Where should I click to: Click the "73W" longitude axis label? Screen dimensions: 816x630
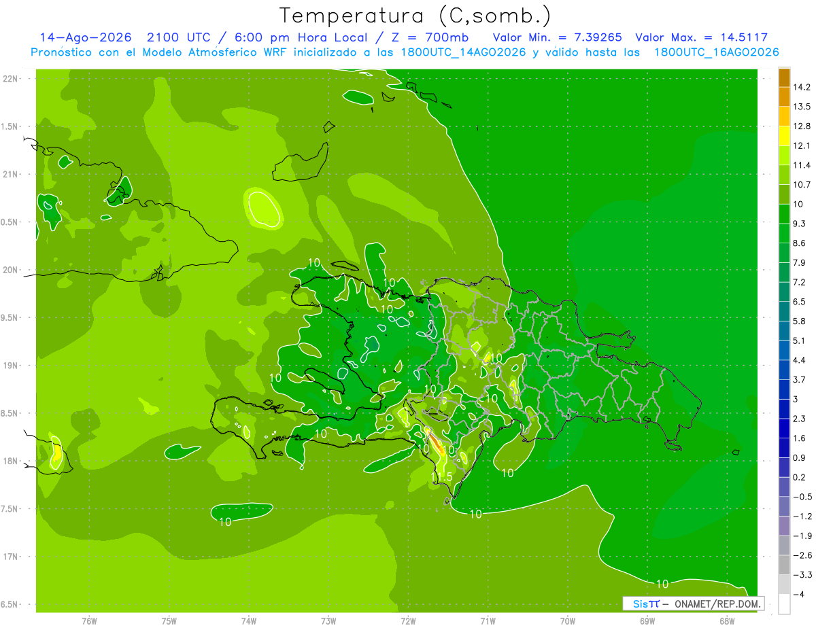click(x=328, y=621)
